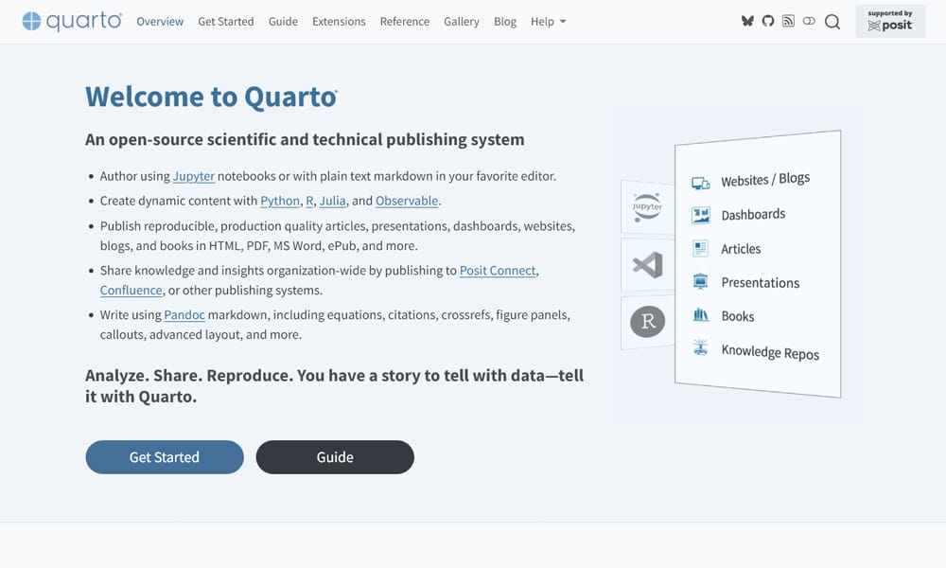The height and width of the screenshot is (568, 946).
Task: Open the Get Started nav item
Action: (x=225, y=21)
